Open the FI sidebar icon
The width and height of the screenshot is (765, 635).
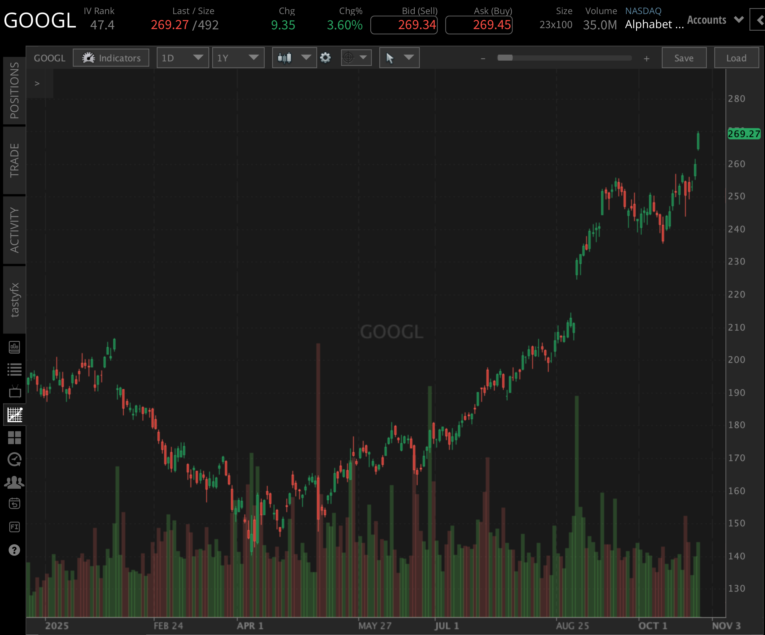tap(15, 527)
